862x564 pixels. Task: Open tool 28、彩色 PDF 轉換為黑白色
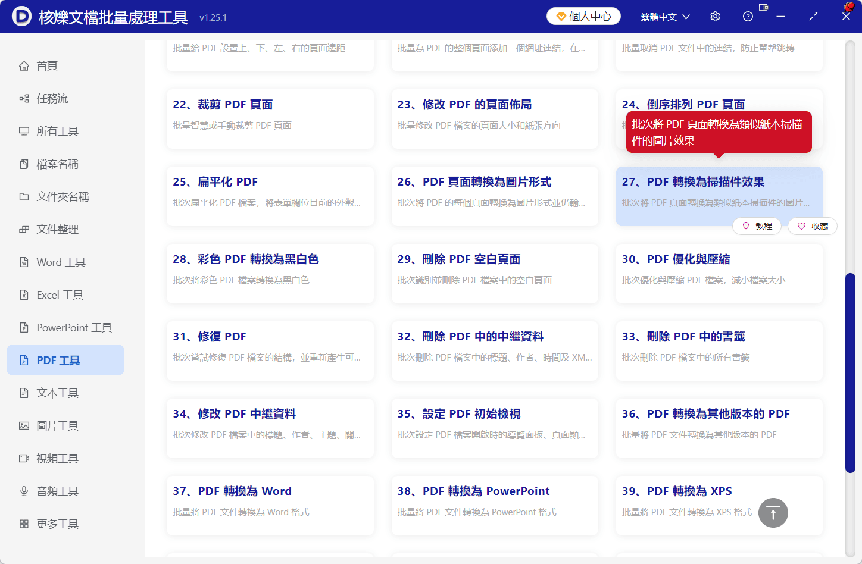coord(270,274)
